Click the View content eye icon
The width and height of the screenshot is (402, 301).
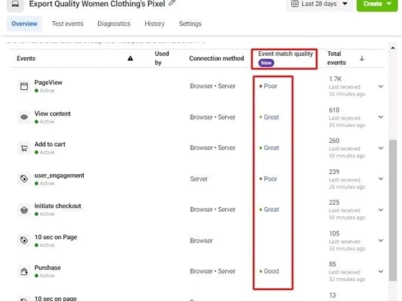coord(24,117)
